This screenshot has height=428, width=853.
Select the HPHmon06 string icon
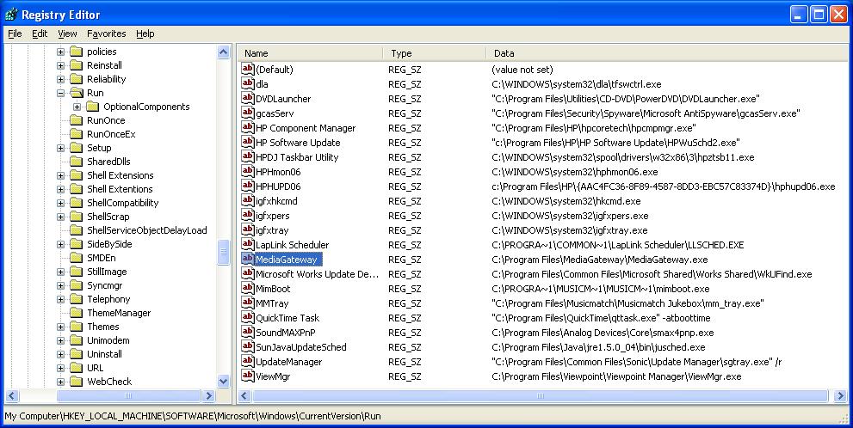click(x=248, y=172)
